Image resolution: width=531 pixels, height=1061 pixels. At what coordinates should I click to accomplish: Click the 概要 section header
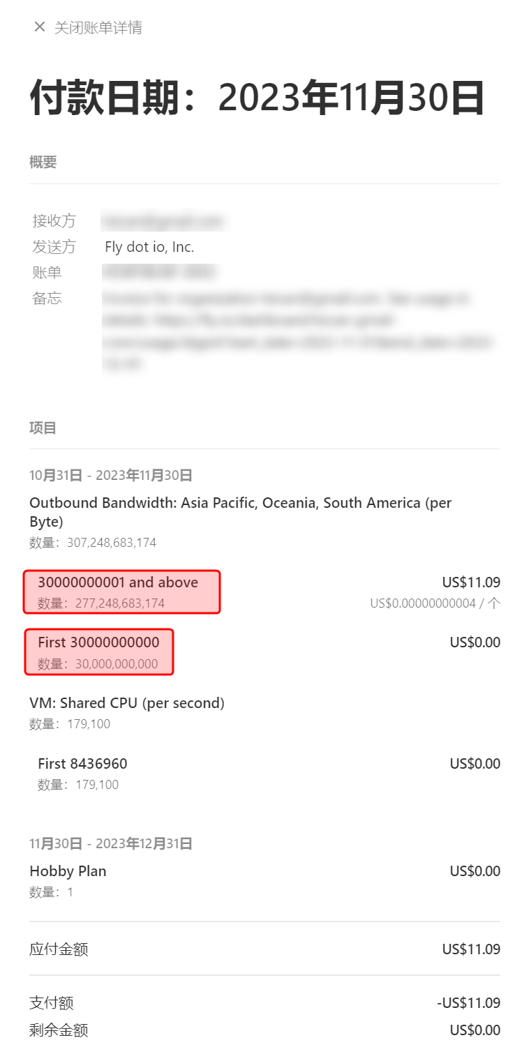(43, 163)
